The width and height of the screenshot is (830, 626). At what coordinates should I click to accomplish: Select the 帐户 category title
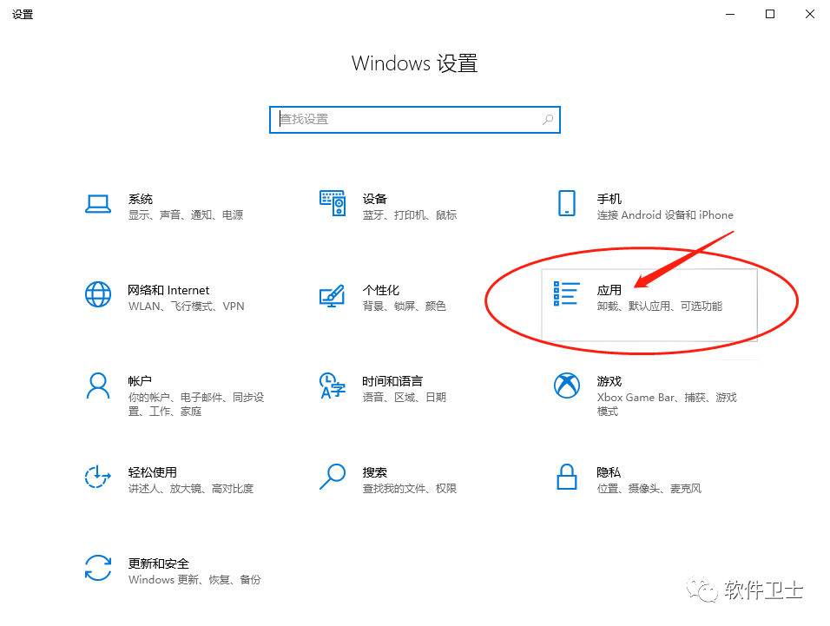pyautogui.click(x=140, y=381)
